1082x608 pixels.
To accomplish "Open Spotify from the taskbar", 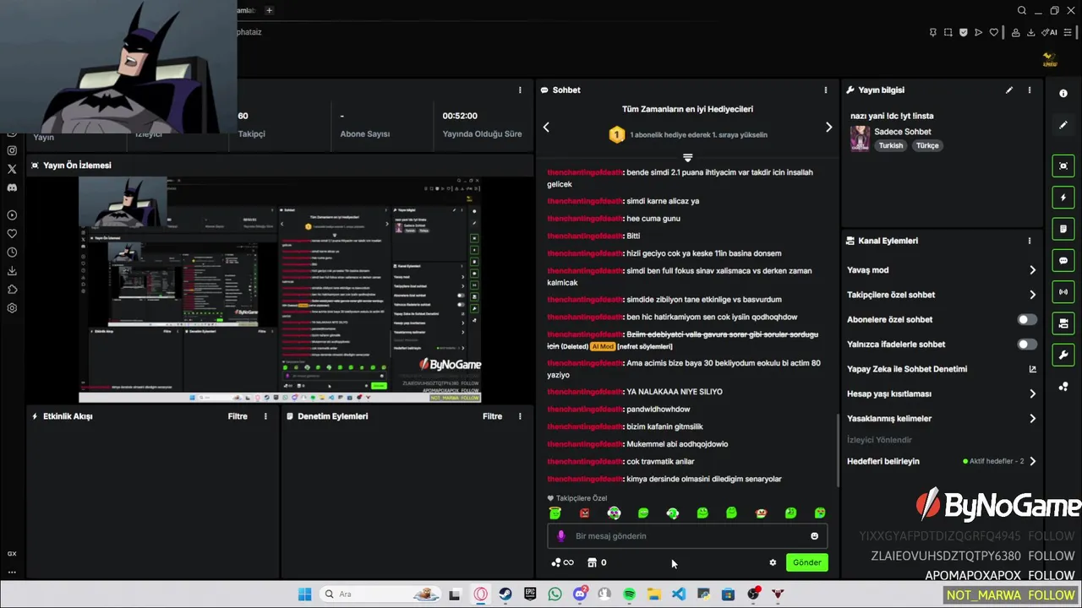I will (629, 594).
